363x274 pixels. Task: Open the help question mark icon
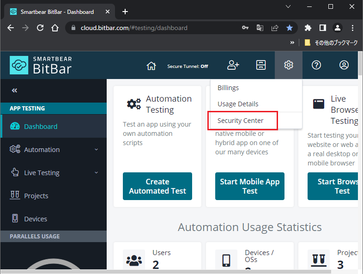tap(316, 65)
